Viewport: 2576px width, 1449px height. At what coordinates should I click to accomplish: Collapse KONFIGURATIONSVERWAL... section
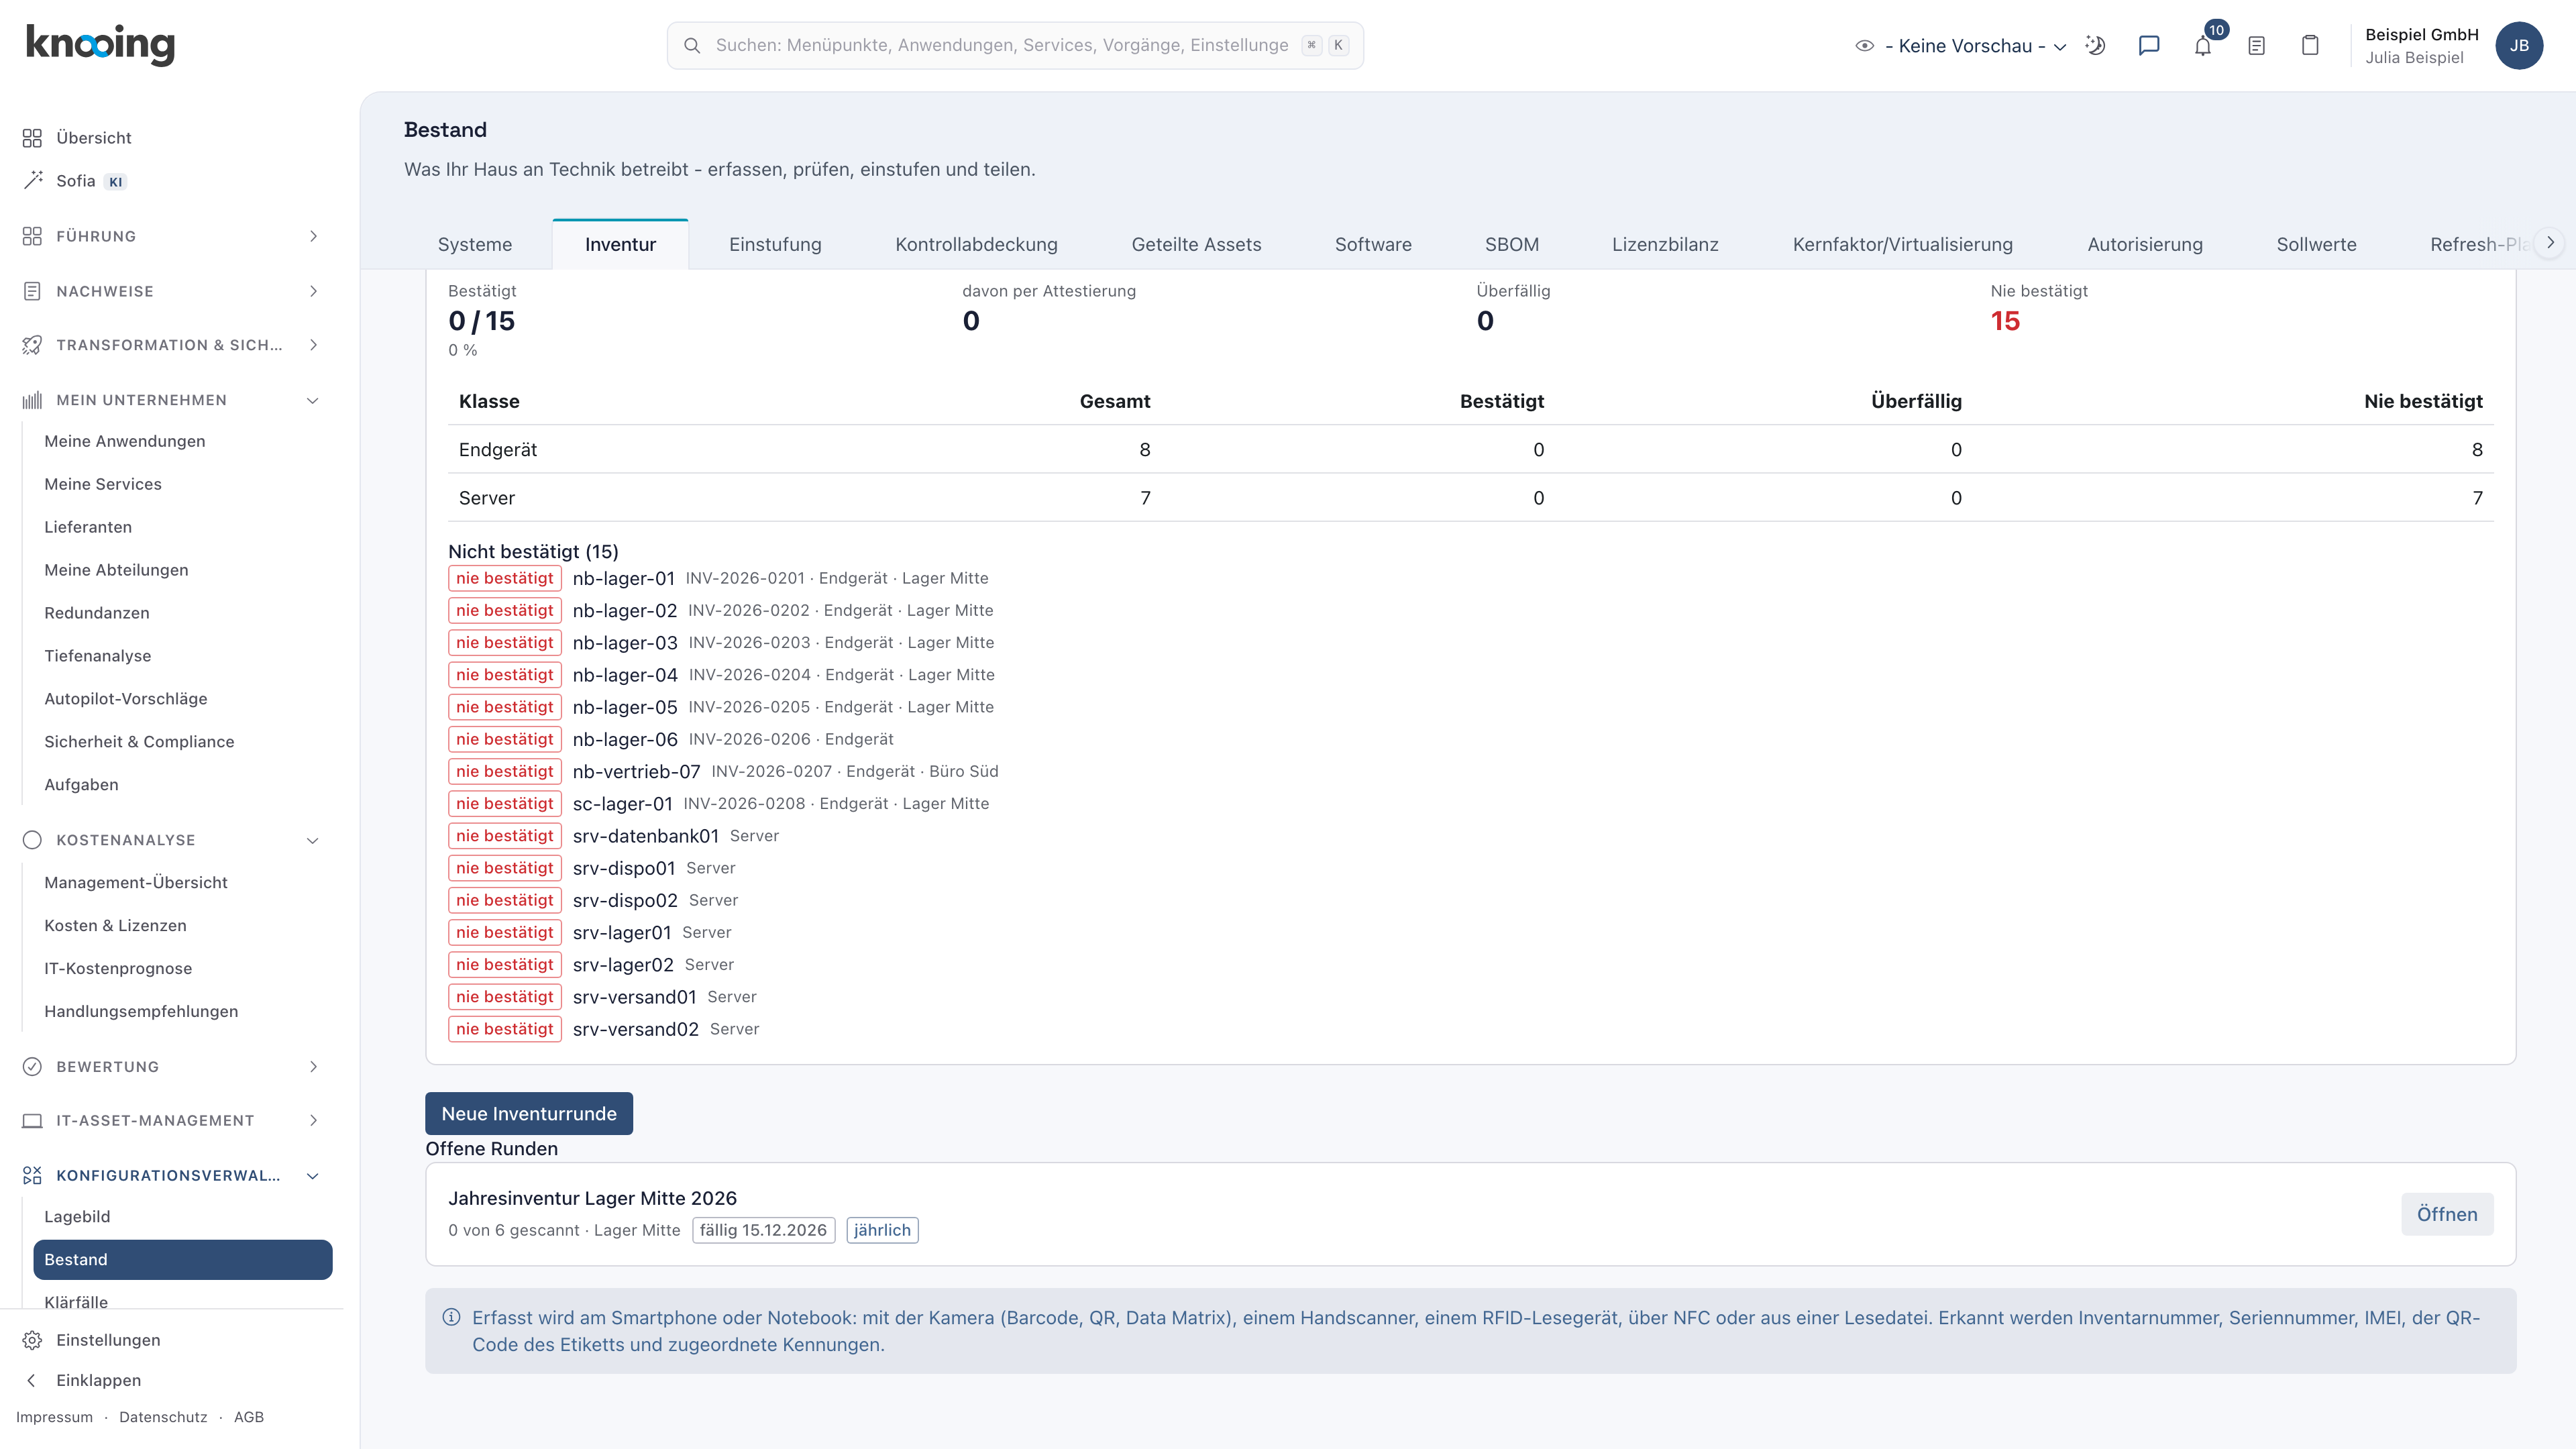point(172,1176)
